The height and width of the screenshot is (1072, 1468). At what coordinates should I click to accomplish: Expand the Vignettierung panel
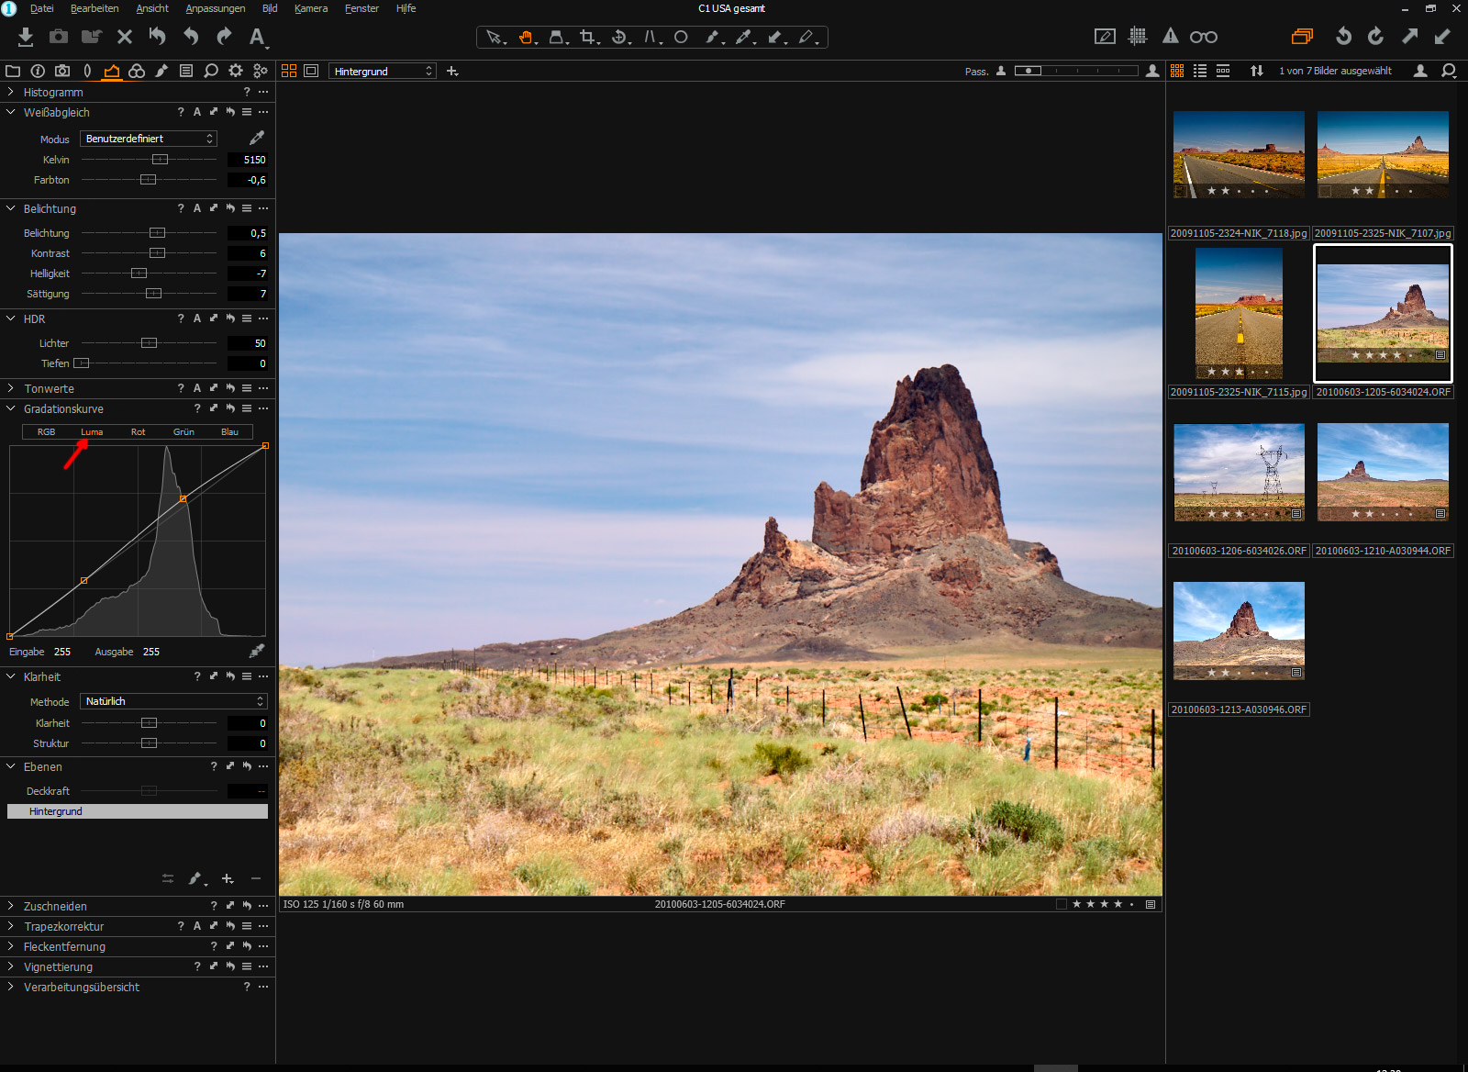coord(10,966)
